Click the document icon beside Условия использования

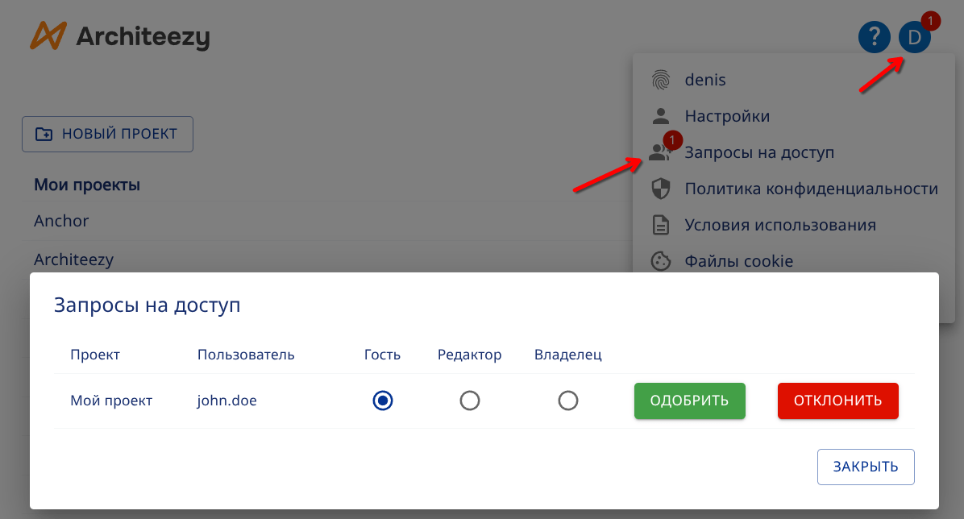click(x=663, y=224)
